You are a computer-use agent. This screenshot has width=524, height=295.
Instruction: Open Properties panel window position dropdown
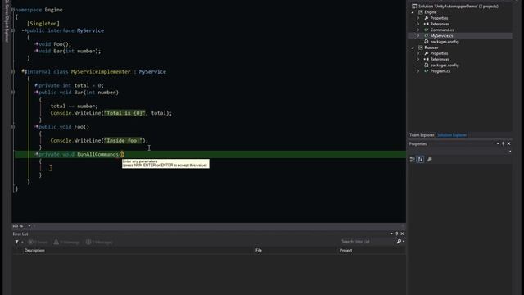498,144
